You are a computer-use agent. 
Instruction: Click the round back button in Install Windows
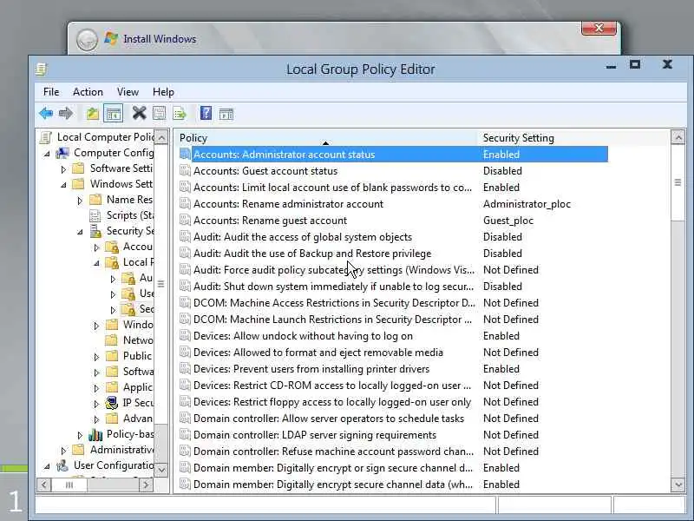pos(87,40)
